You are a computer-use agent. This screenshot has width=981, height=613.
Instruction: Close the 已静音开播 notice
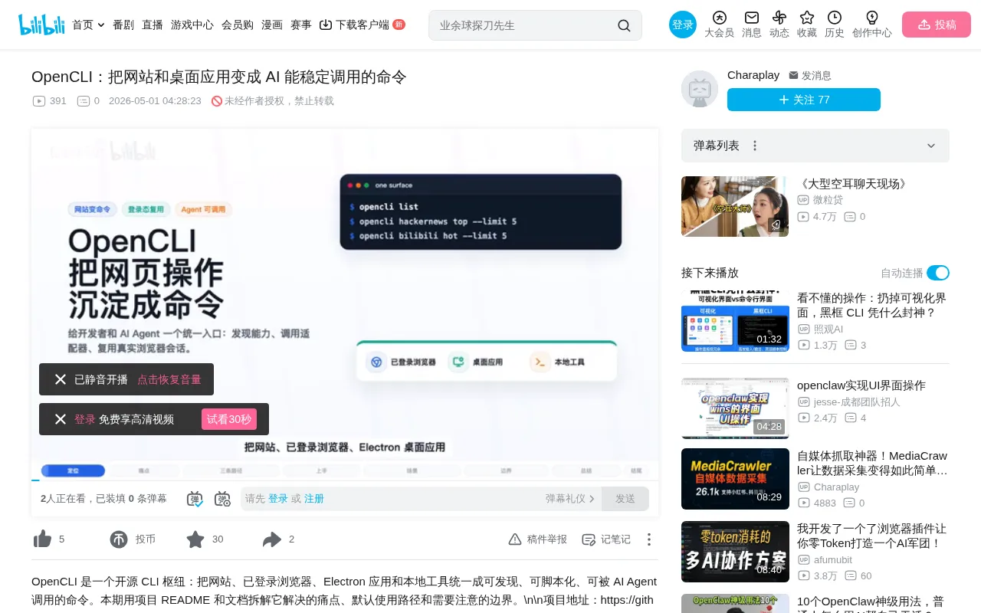(x=61, y=379)
